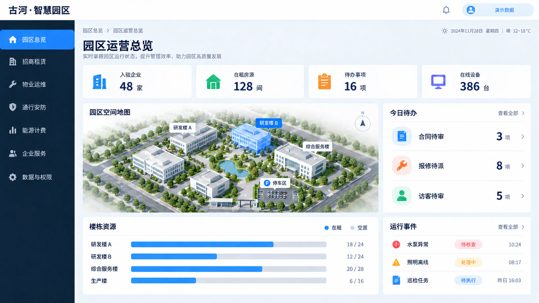The height and width of the screenshot is (303, 539).
Task: Click 查看全部 in 运行事件 panel
Action: tap(511, 227)
